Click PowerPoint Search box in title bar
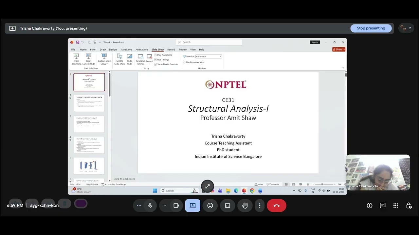The image size is (419, 235). [209, 42]
